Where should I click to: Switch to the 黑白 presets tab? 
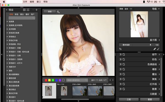pyautogui.click(x=22, y=14)
